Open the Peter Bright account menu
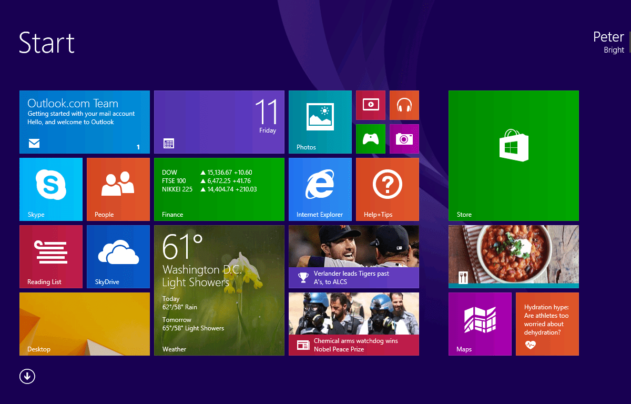The width and height of the screenshot is (631, 404). (x=609, y=43)
